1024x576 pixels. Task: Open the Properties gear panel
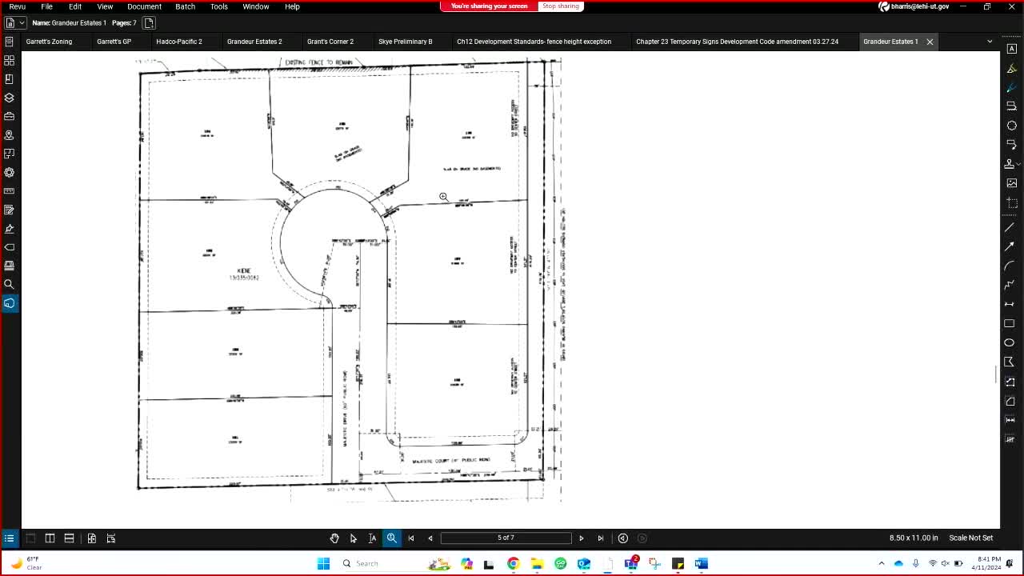tap(10, 173)
